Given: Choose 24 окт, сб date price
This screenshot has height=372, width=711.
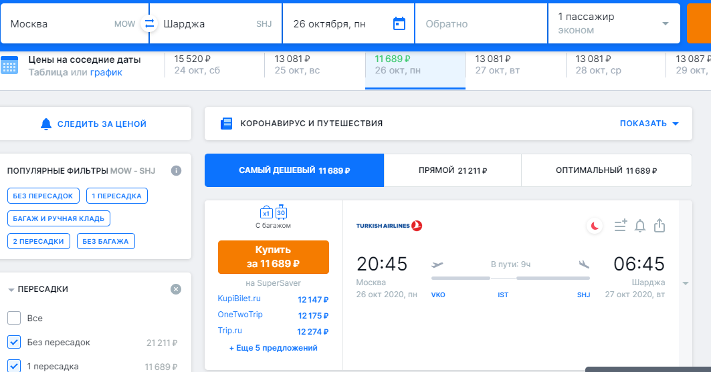Looking at the screenshot, I should pyautogui.click(x=215, y=65).
